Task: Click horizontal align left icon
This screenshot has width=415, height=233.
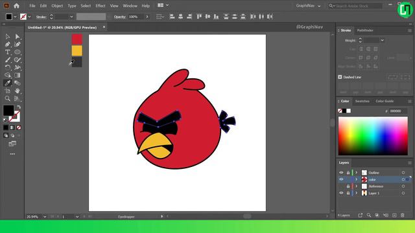Action: click(x=172, y=17)
